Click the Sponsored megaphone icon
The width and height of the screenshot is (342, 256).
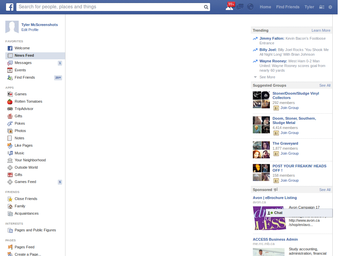tap(276, 190)
